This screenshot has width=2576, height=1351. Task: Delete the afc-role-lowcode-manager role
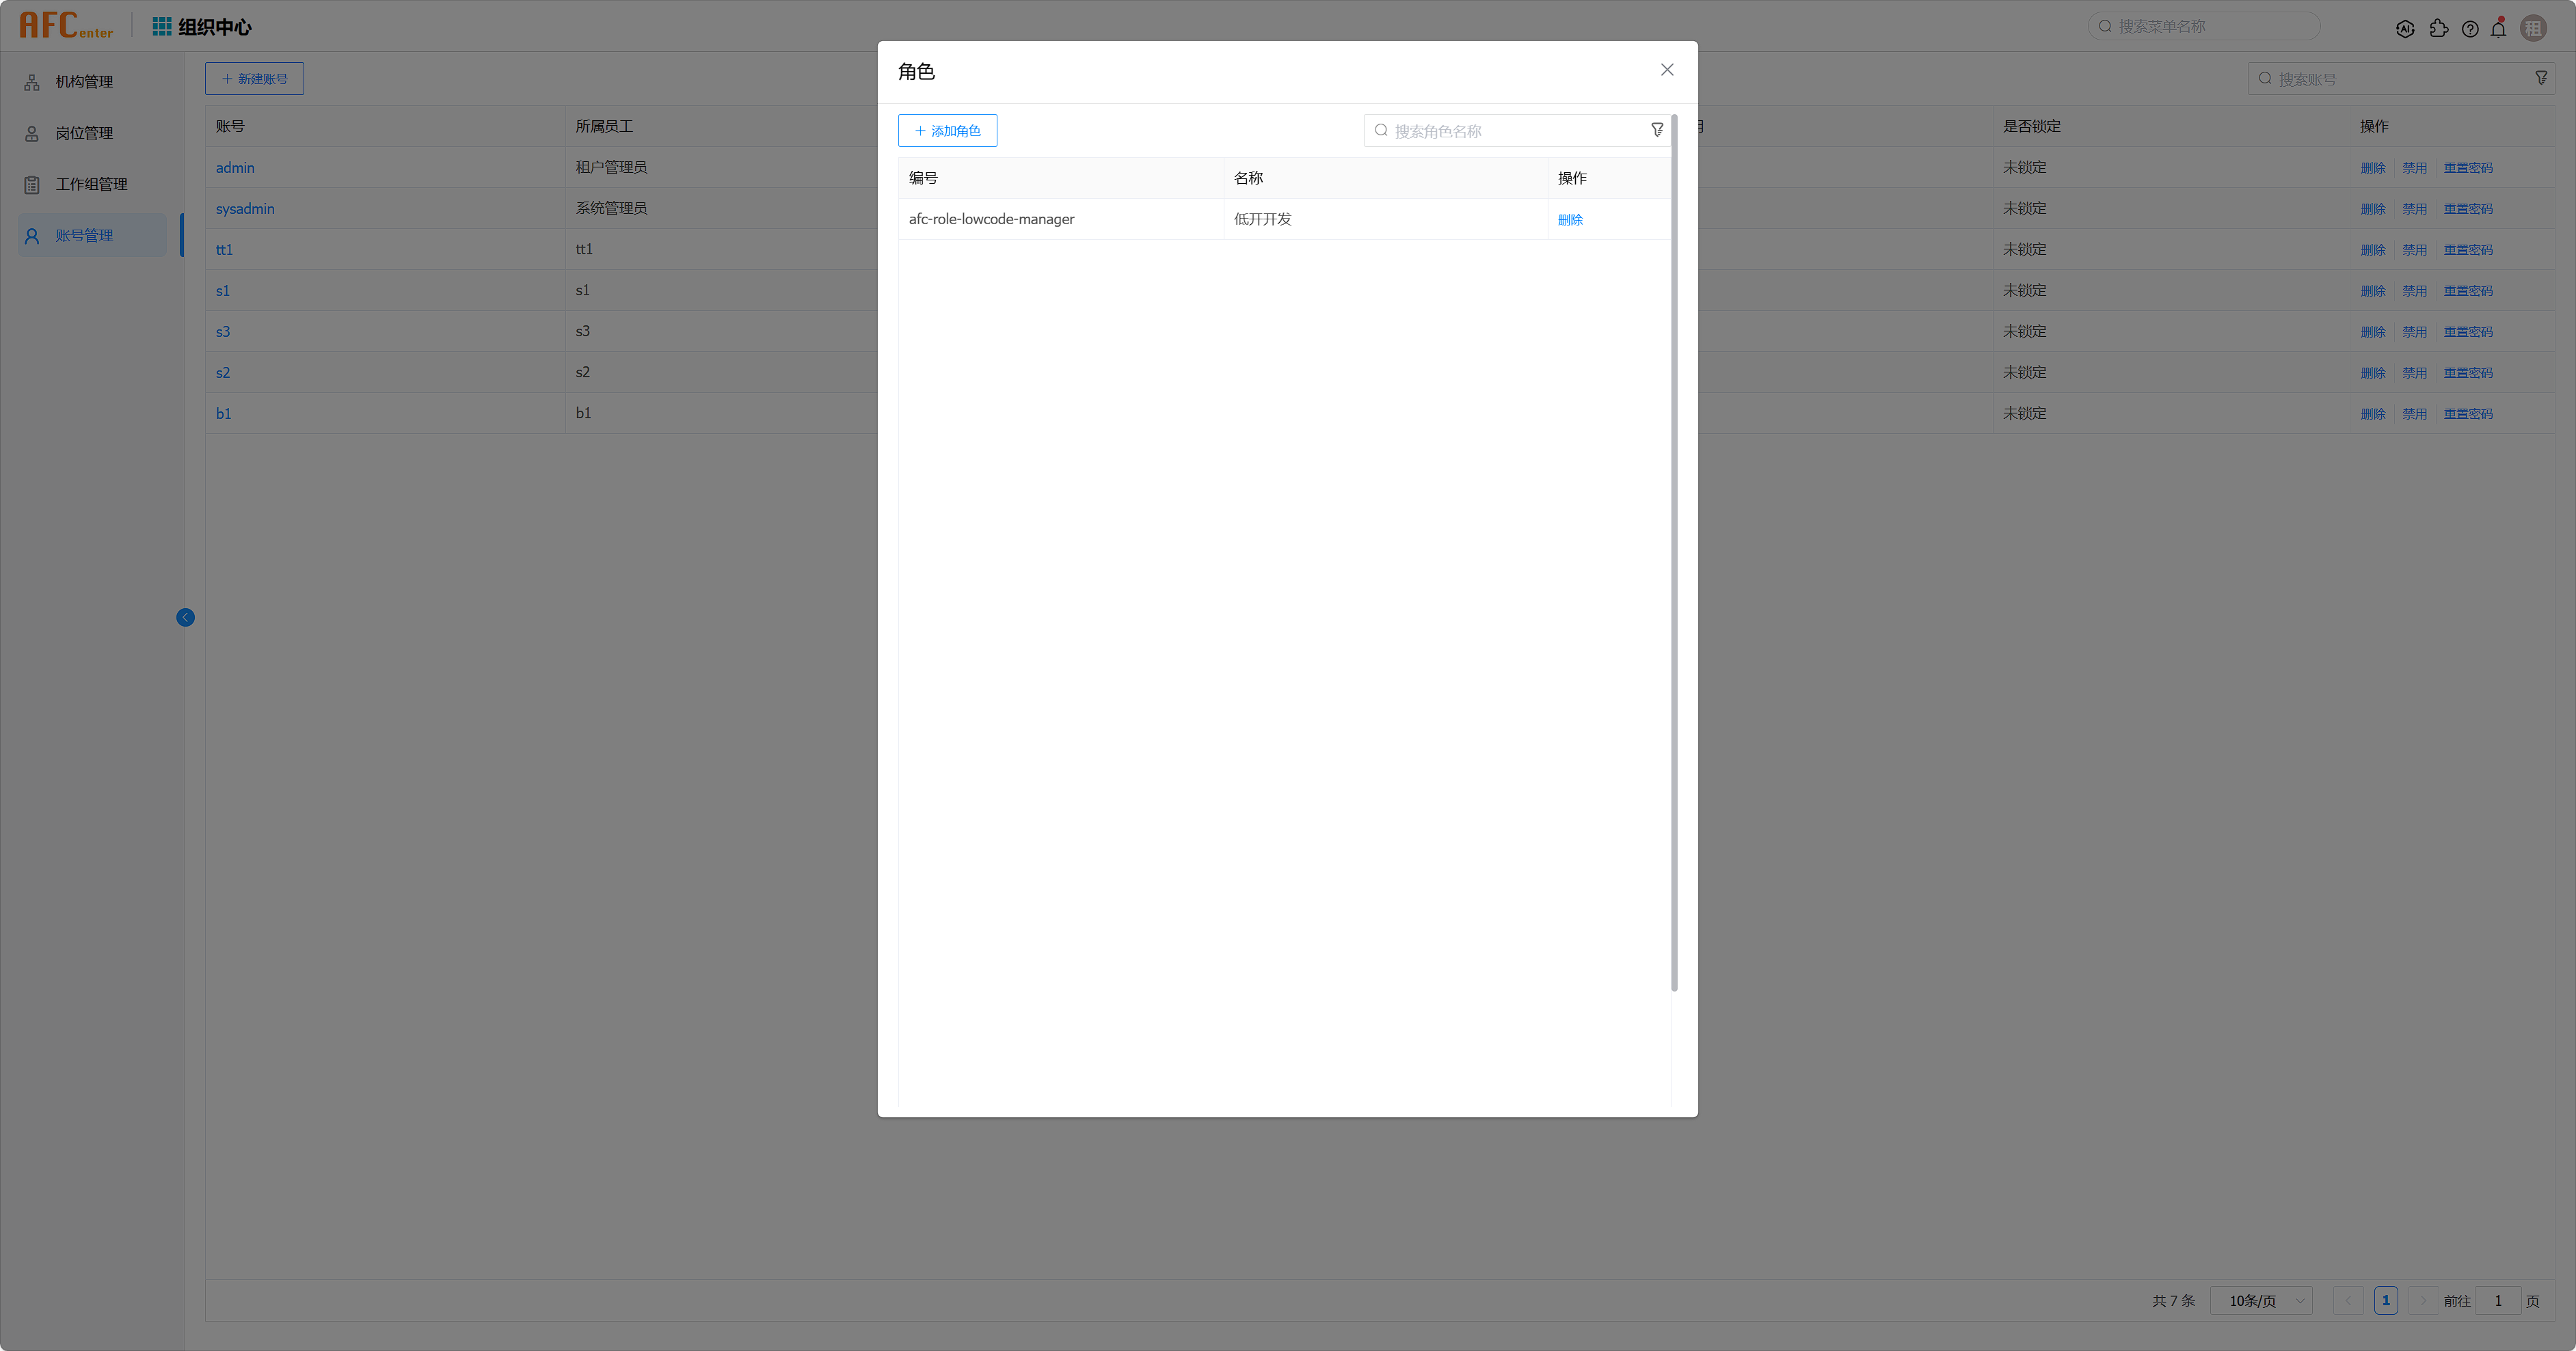click(x=1570, y=220)
